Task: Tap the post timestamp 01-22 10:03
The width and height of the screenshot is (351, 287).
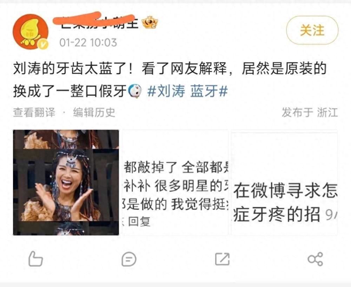Action: (88, 42)
